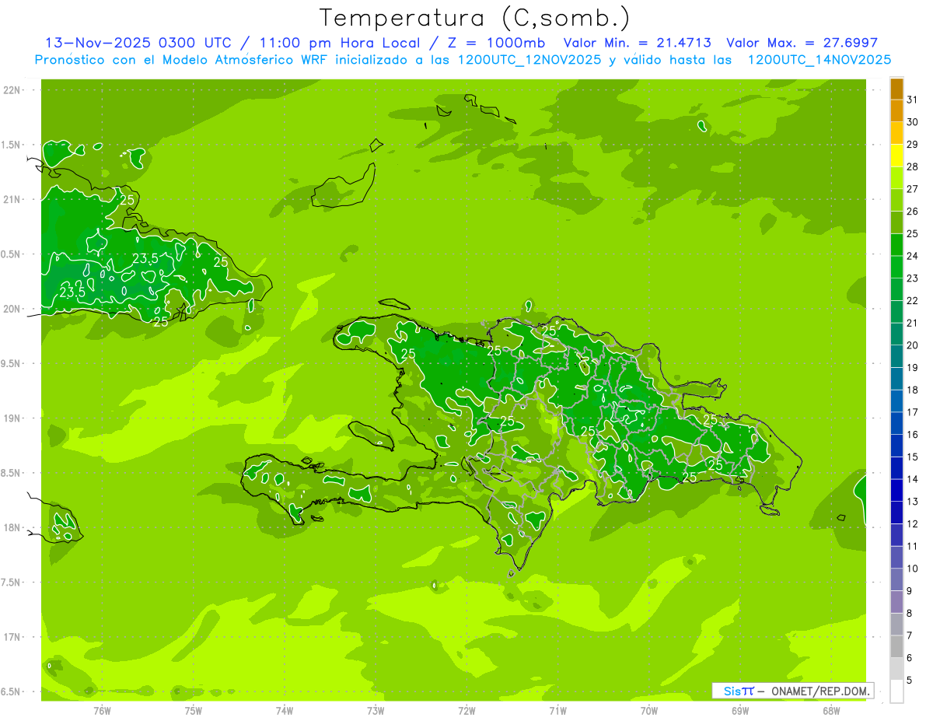Click the 76W longitude axis label

tap(102, 711)
